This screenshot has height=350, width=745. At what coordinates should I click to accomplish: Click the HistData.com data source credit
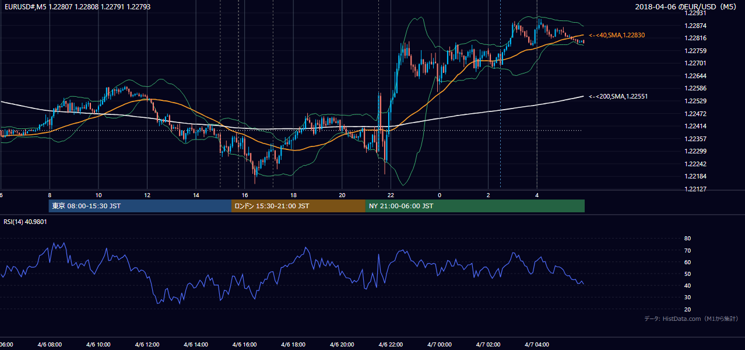[691, 318]
